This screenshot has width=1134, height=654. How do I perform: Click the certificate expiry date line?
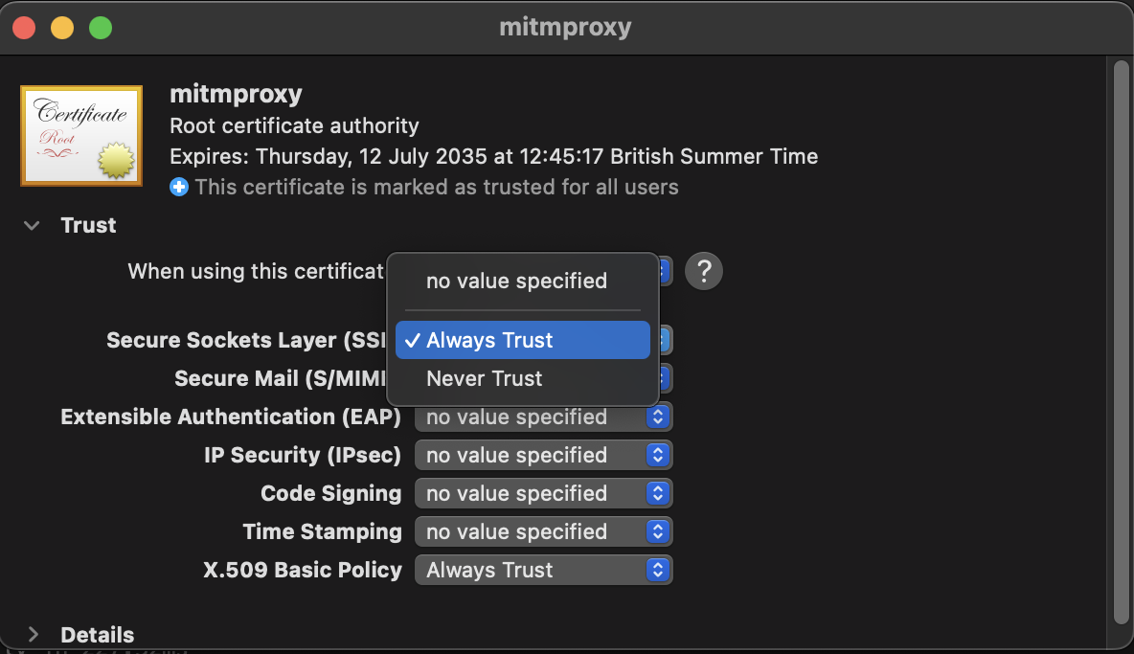point(494,157)
